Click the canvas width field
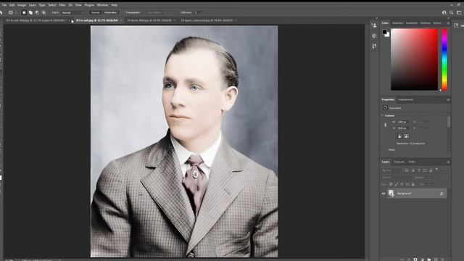Screen dimensions: 464x261 pos(403,122)
